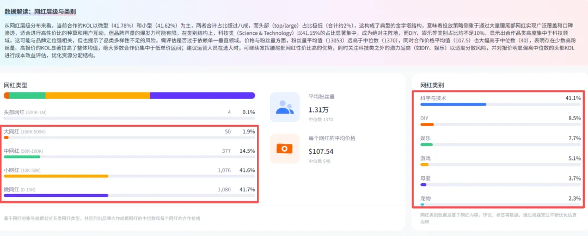Select the 大网红 row label
588x236 pixels.
[24, 132]
